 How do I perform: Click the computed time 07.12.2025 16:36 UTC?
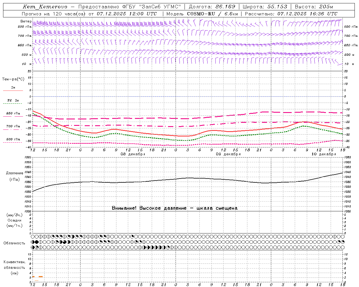307,14
